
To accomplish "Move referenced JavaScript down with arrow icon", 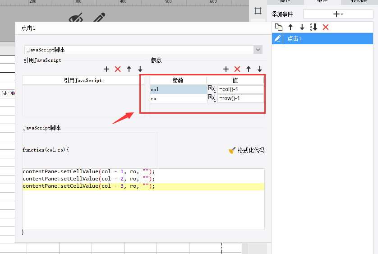I will (x=140, y=69).
